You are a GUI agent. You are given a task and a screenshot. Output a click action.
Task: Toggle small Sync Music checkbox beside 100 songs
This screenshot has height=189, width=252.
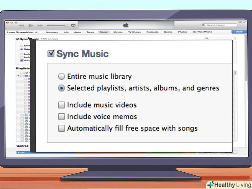click(17, 39)
